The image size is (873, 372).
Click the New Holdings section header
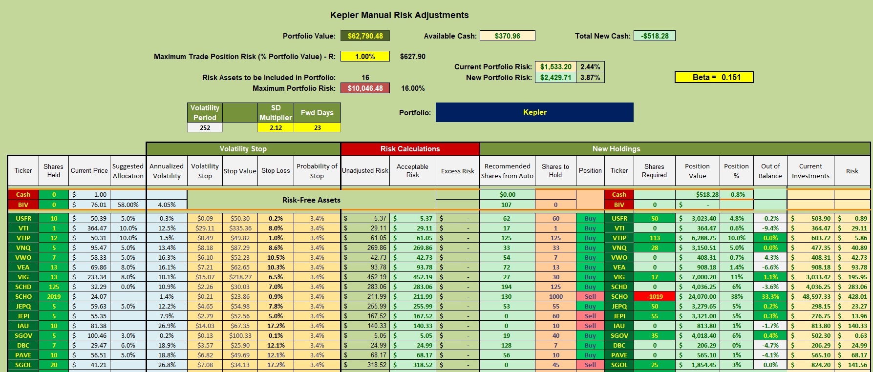(x=675, y=149)
